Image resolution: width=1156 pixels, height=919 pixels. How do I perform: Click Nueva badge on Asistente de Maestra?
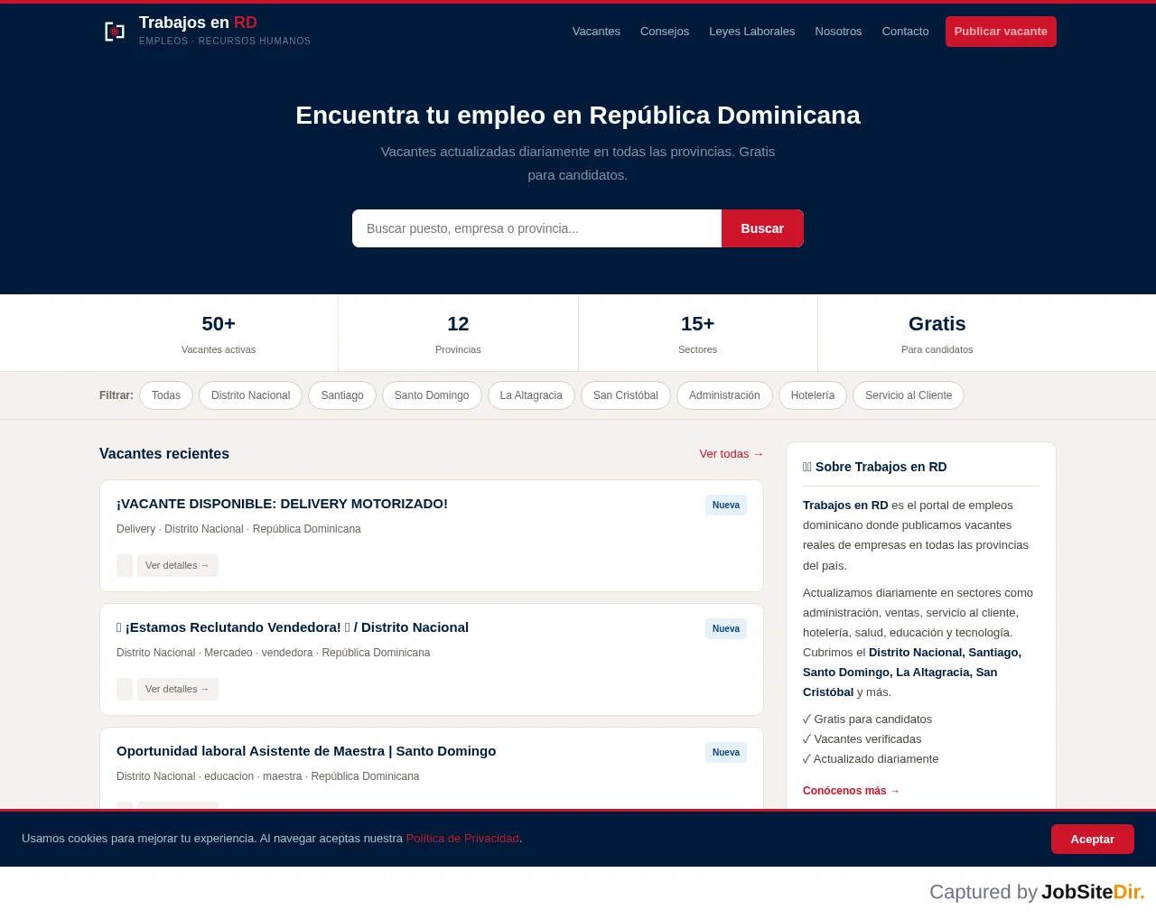tap(726, 753)
